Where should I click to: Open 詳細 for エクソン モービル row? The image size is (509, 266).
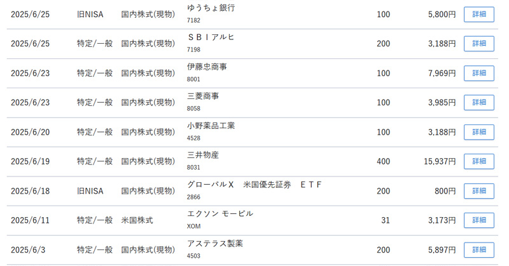click(x=479, y=220)
